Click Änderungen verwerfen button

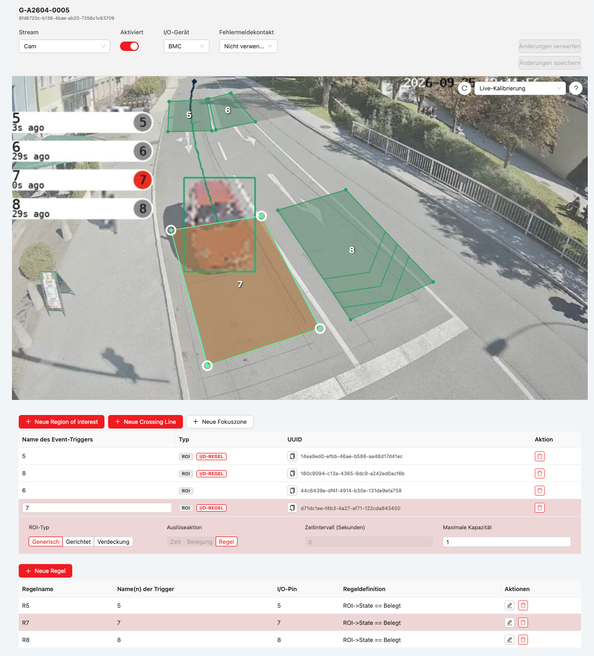click(x=549, y=46)
